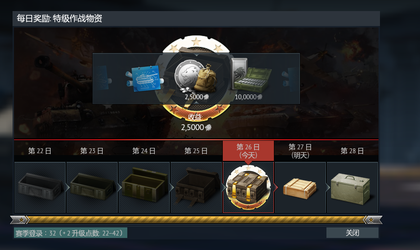Click the day 23 opened olive crate
This screenshot has height=250, width=420.
(92, 187)
